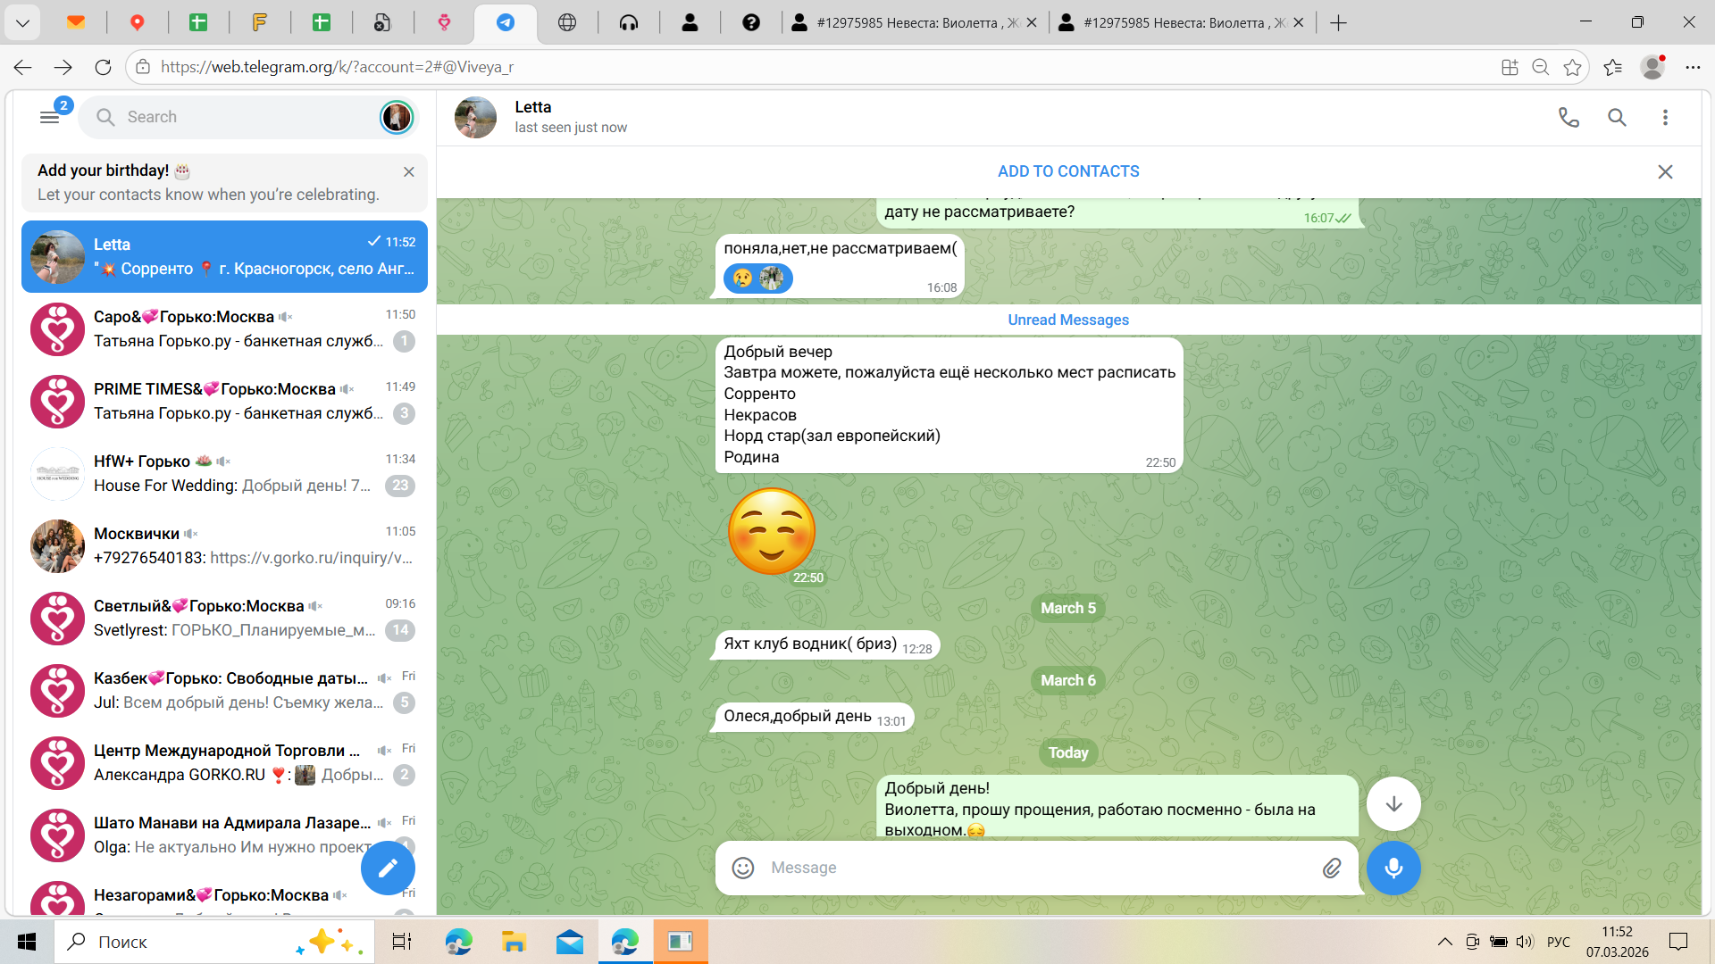Viewport: 1715px width, 964px height.
Task: Open the browser tab list dropdown
Action: (x=22, y=22)
